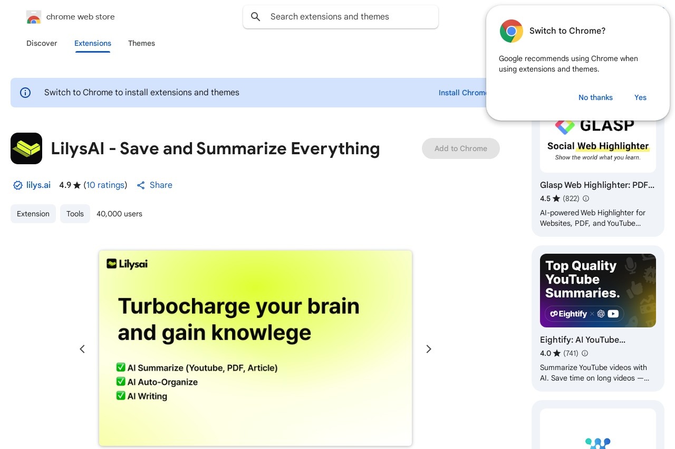Click the Switch to Chrome? dialog heading

567,31
